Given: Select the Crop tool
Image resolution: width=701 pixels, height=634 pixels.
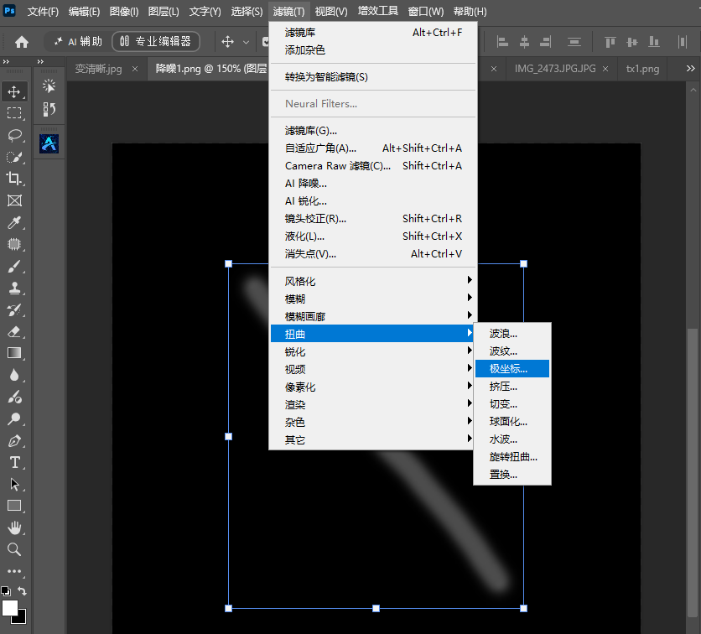Looking at the screenshot, I should (14, 179).
